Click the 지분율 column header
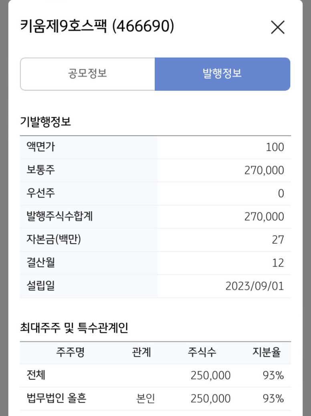The width and height of the screenshot is (311, 416). [266, 352]
